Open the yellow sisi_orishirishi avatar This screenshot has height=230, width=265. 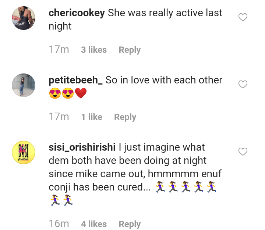coord(24,152)
